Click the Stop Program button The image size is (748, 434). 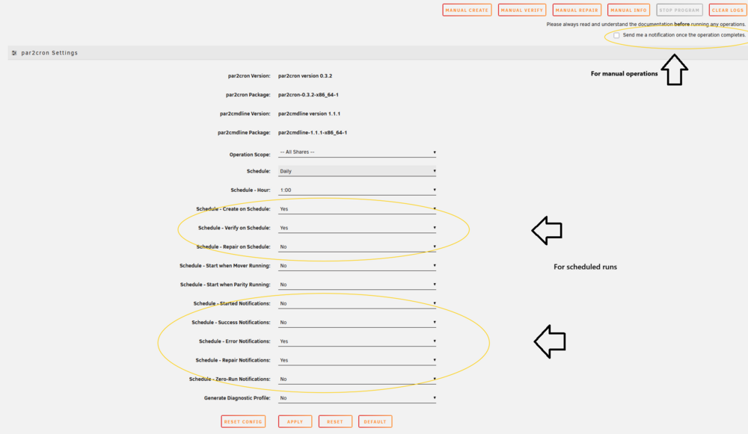coord(679,10)
